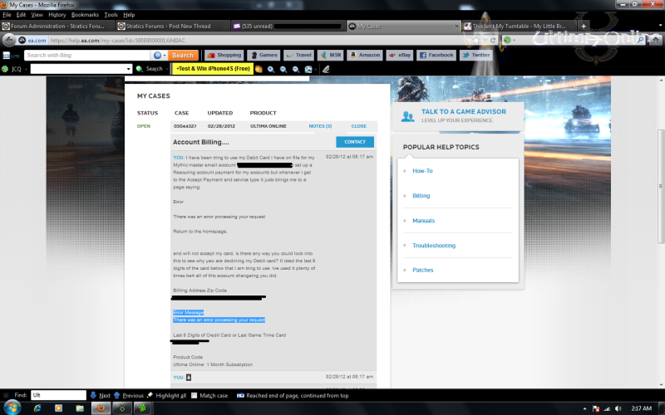Click the search magnifier in browser search box
Screen dimensions: 665x415
(640, 40)
